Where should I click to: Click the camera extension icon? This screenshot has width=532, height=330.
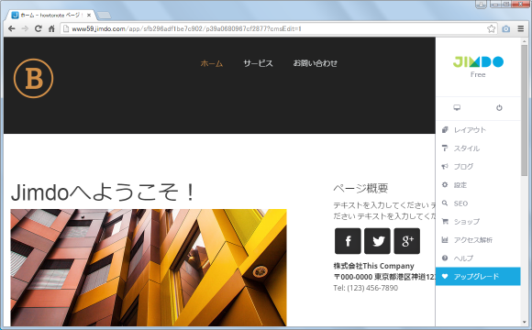click(506, 28)
